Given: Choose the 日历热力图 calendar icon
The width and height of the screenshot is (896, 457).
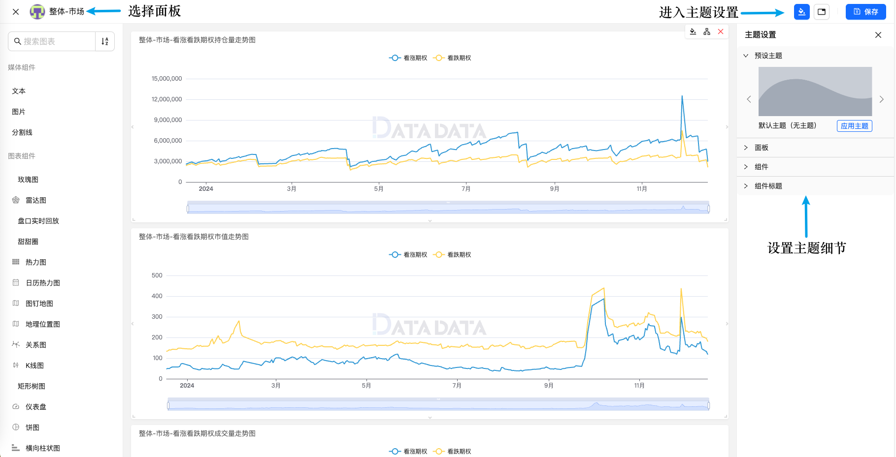Looking at the screenshot, I should click(16, 283).
